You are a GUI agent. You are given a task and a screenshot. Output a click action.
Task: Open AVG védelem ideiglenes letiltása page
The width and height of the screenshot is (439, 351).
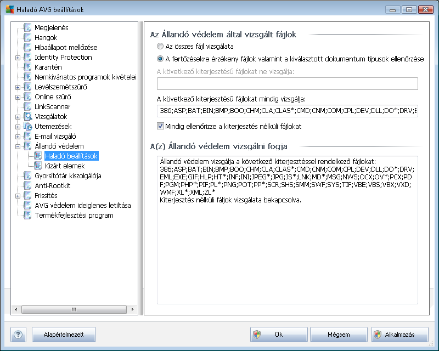83,205
